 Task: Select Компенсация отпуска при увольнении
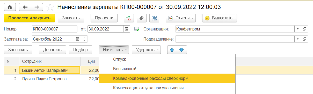pos(167,88)
